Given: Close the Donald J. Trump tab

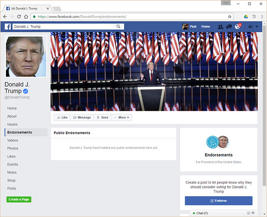Looking at the screenshot, I should 48,8.
